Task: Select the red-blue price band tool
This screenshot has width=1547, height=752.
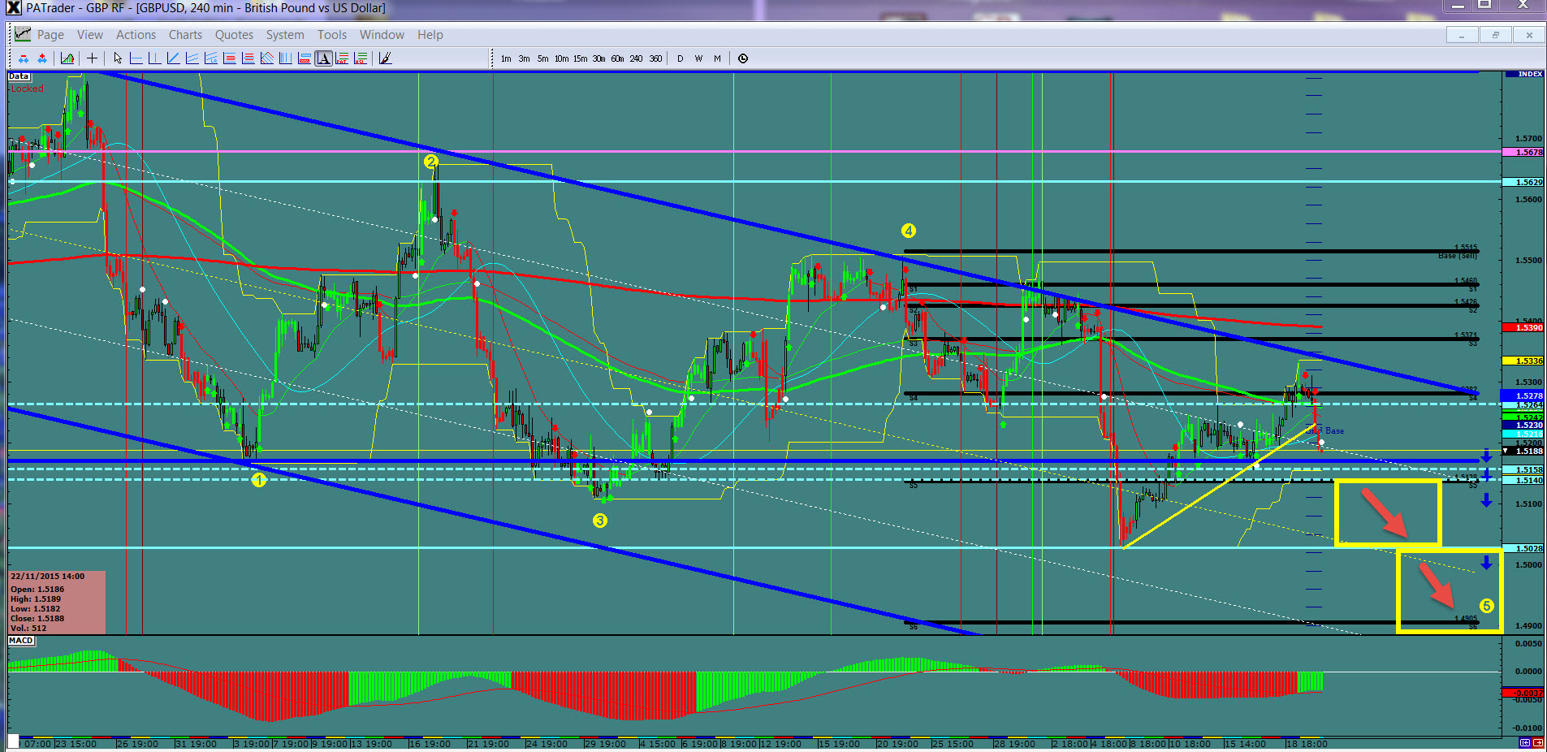Action: [x=305, y=58]
